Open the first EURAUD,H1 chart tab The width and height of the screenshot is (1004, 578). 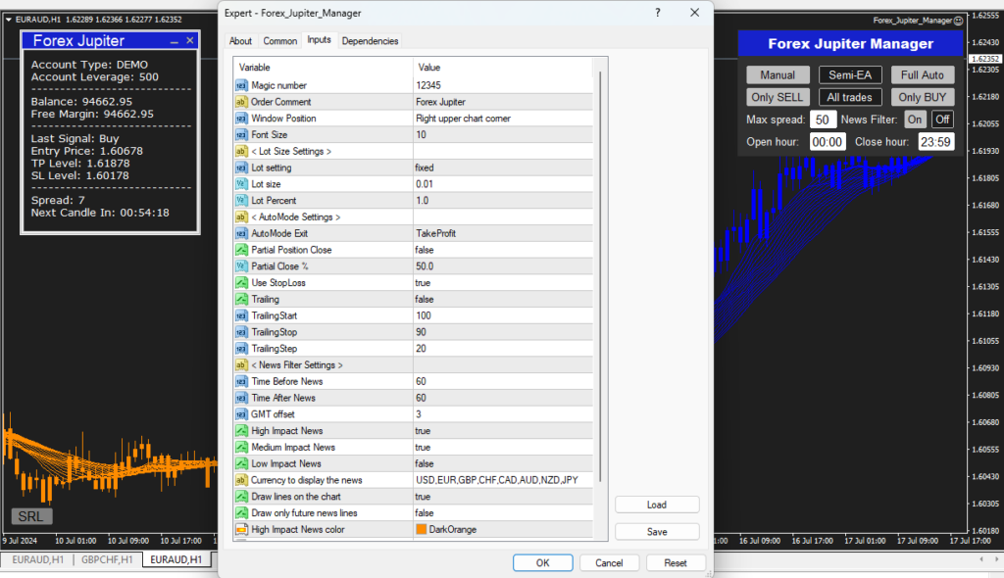[x=38, y=559]
